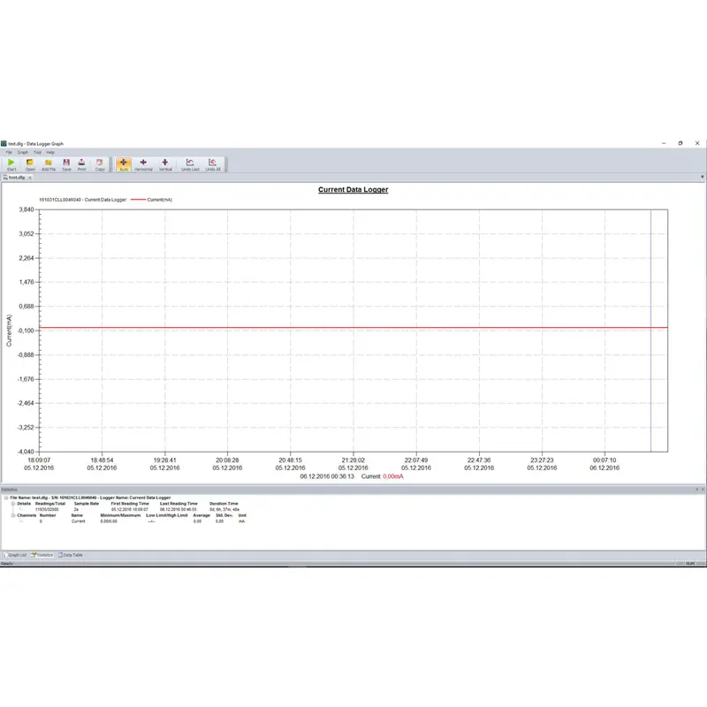Collapse the Details node in Statistics
The width and height of the screenshot is (707, 707).
click(12, 504)
